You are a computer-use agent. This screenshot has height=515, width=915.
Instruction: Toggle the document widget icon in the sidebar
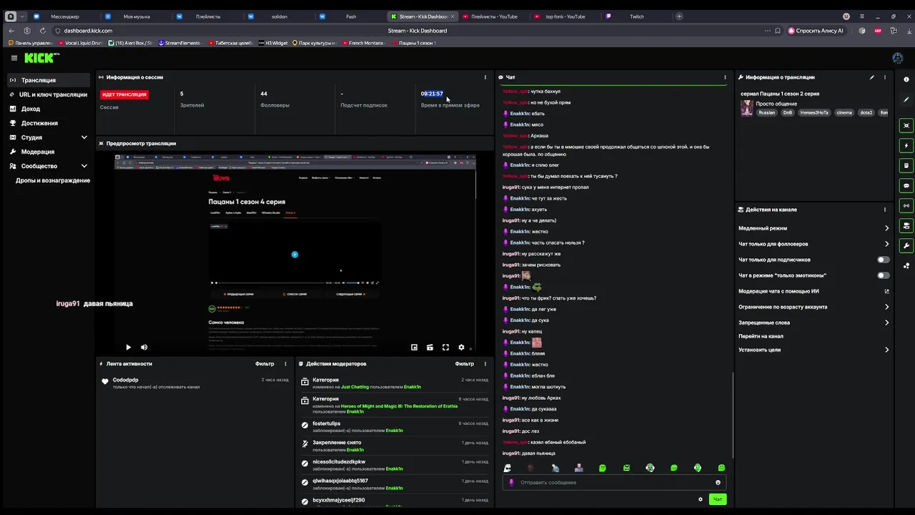[x=906, y=165]
